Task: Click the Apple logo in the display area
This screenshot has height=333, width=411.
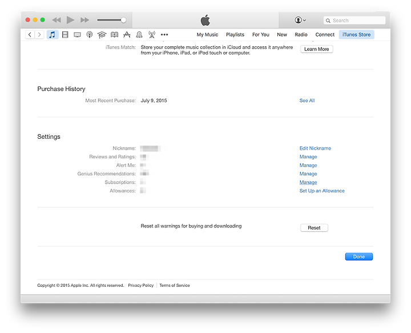Action: 205,20
